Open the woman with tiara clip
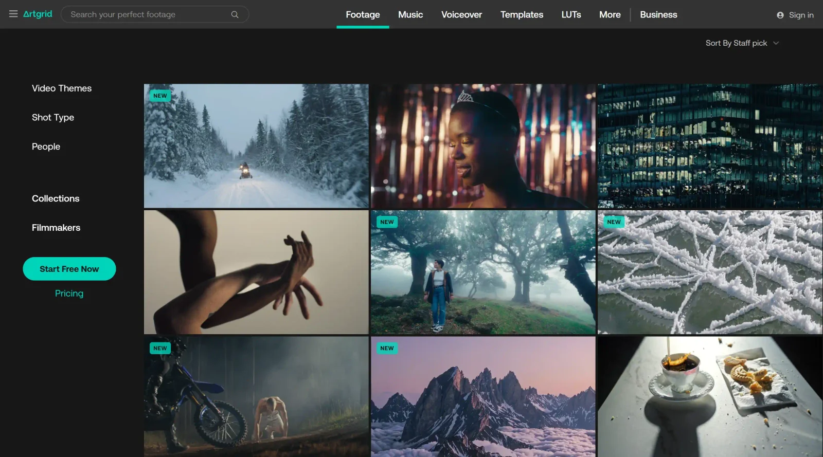Viewport: 823px width, 457px height. pyautogui.click(x=483, y=146)
